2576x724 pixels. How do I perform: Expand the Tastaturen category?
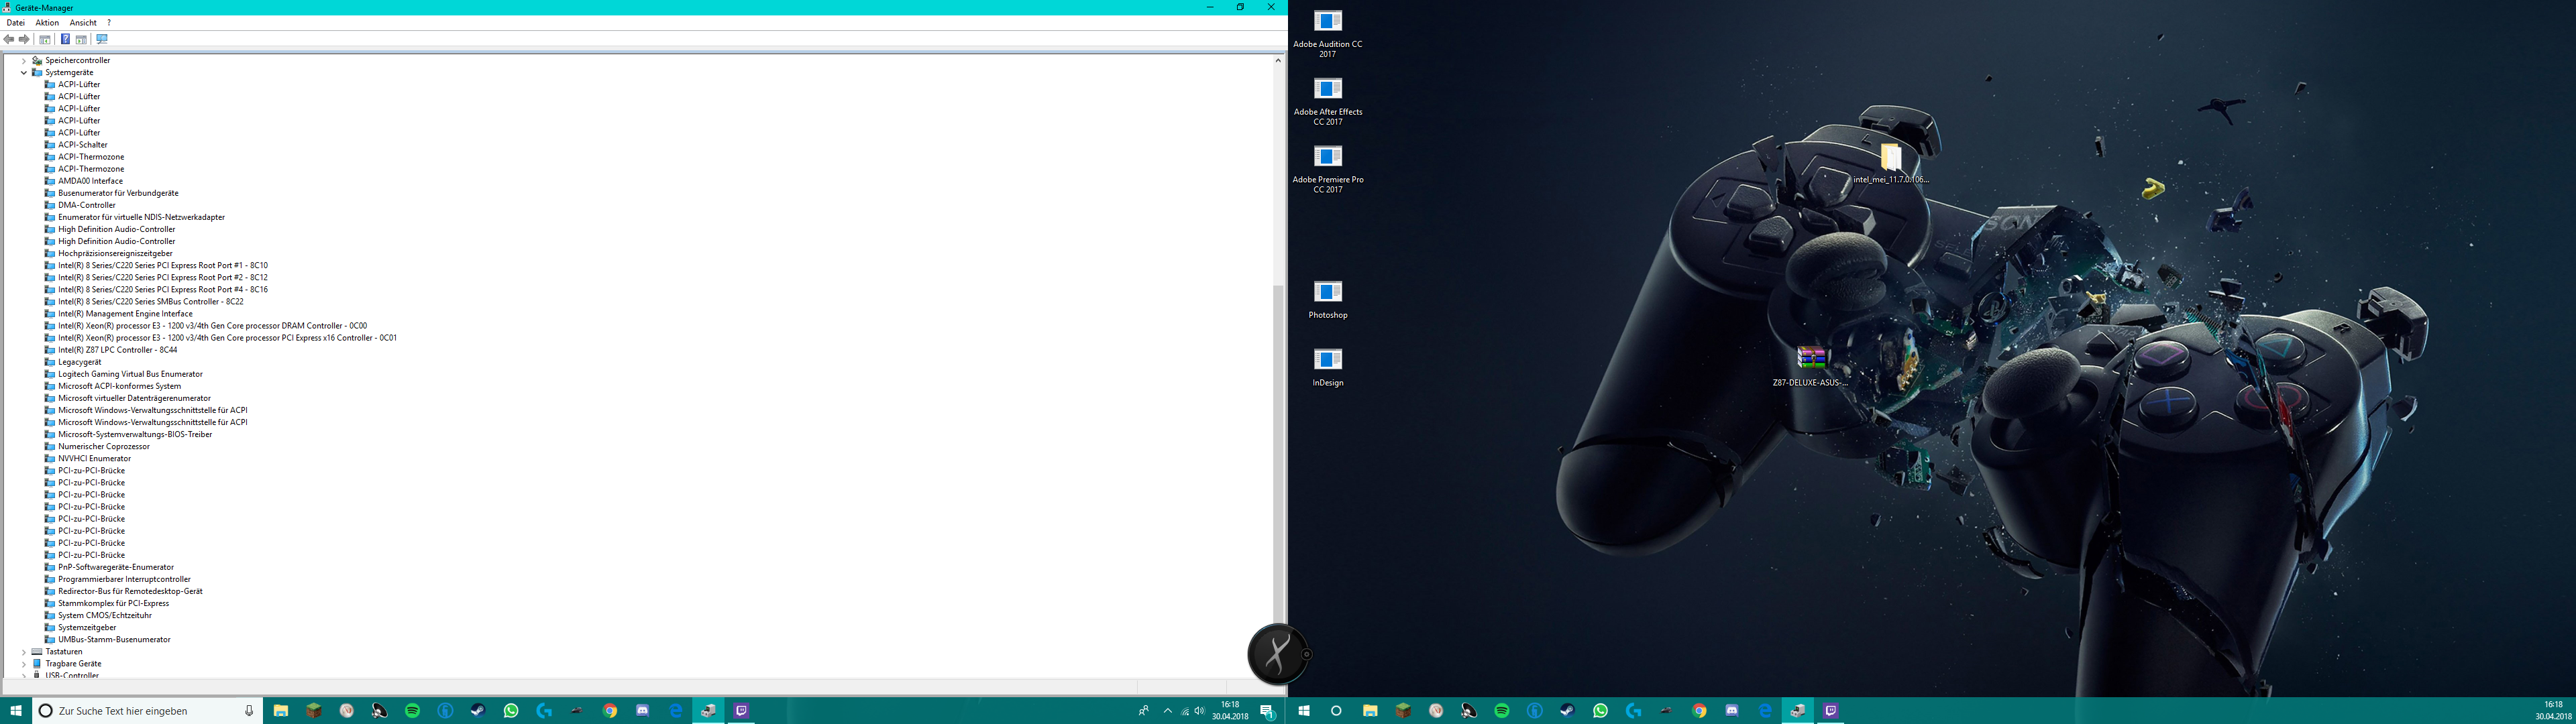(x=24, y=651)
